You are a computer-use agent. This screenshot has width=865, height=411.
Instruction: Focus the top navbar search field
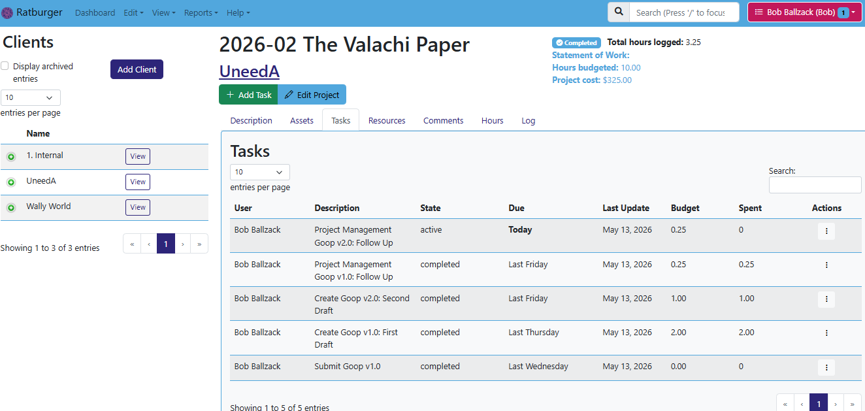click(684, 12)
